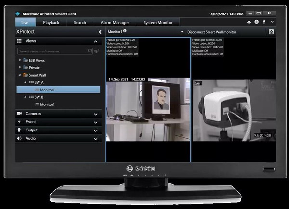Open the Help question mark icon
This screenshot has width=289, height=209.
coord(256,22)
